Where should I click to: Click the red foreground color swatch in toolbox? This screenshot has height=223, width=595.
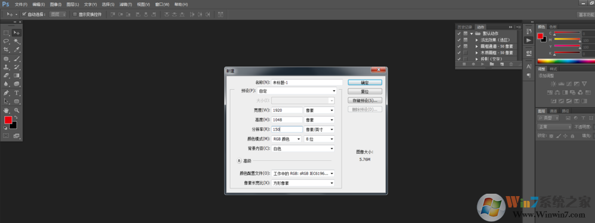tap(8, 120)
